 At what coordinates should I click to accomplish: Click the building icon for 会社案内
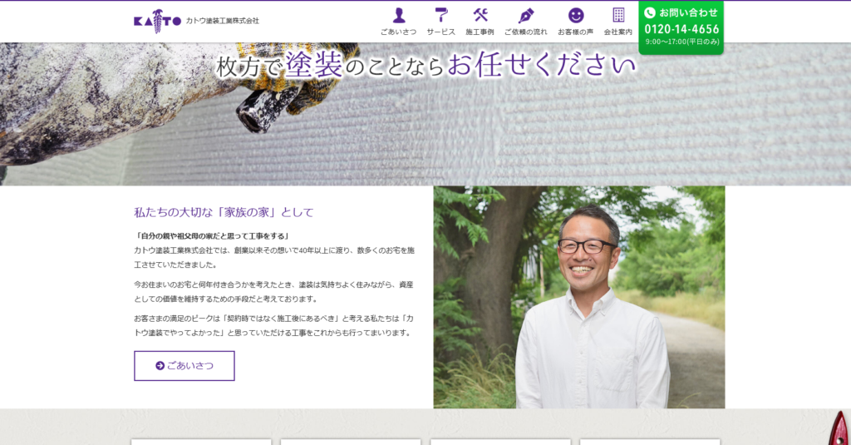[x=618, y=15]
